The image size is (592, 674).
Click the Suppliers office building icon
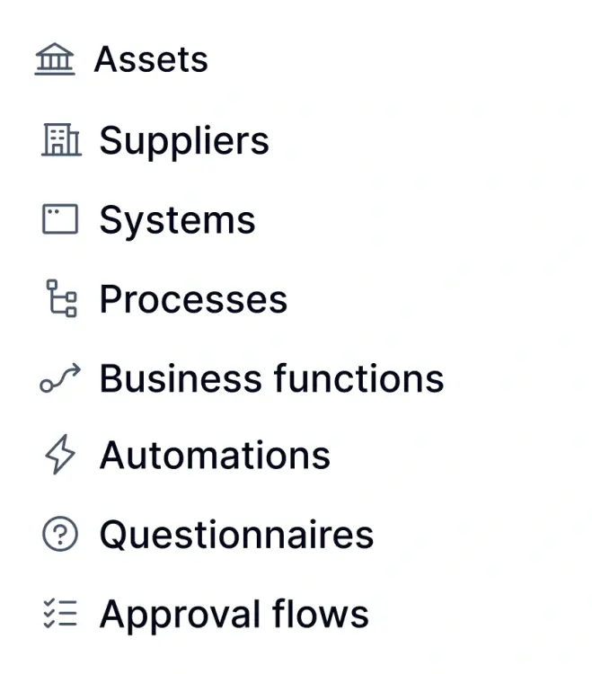tap(61, 140)
